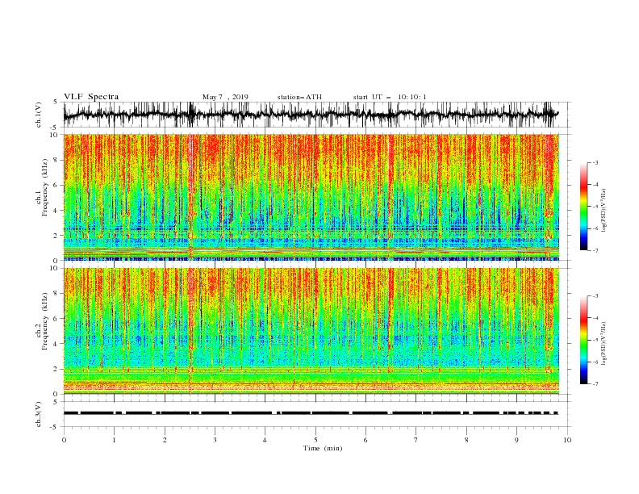Click the ch.1 spectrogram color scale bar
The width and height of the screenshot is (639, 494).
point(583,207)
